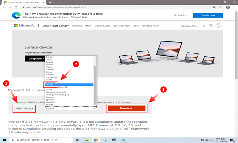Expand the All Microsoft dropdown

[189, 26]
